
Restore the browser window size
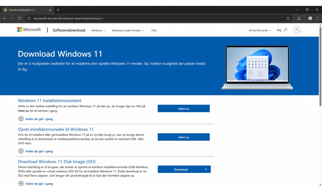pyautogui.click(x=307, y=10)
